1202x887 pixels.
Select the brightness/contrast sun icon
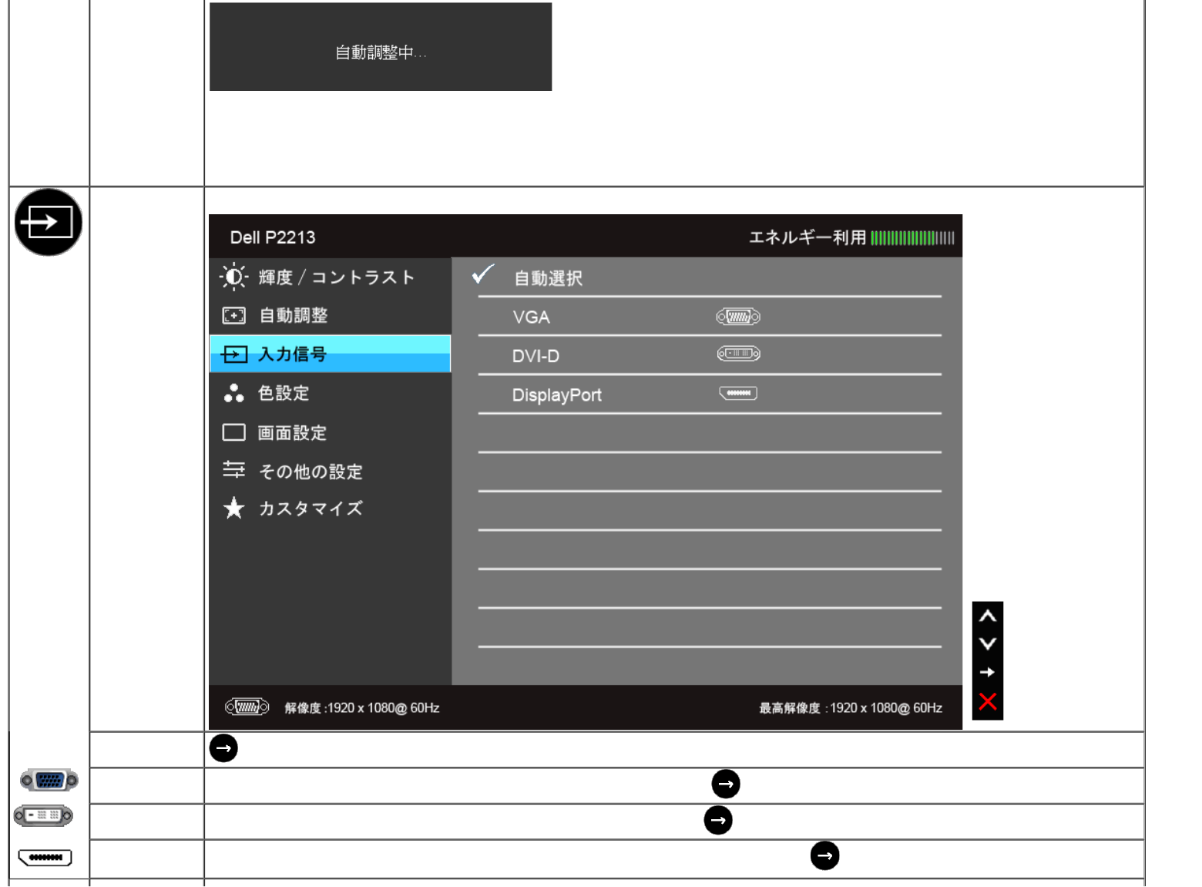[x=233, y=277]
